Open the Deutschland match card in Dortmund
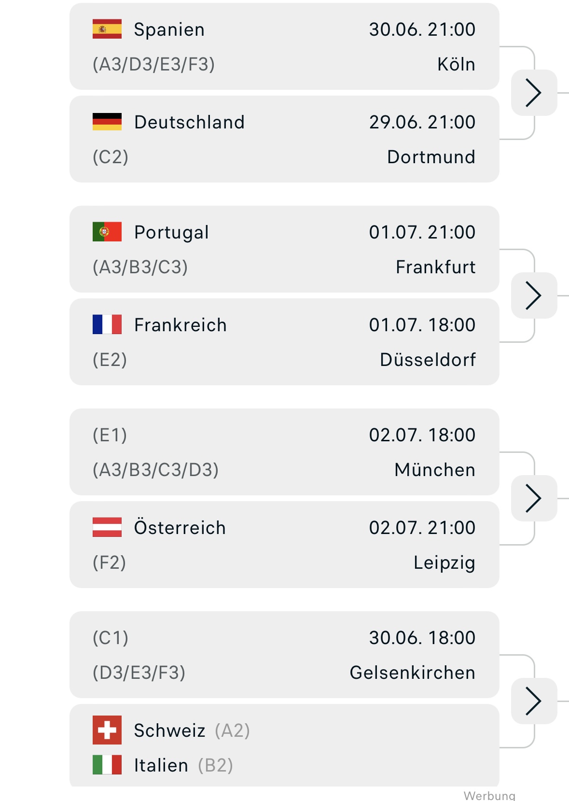Viewport: 569px width, 801px height. pos(284,139)
